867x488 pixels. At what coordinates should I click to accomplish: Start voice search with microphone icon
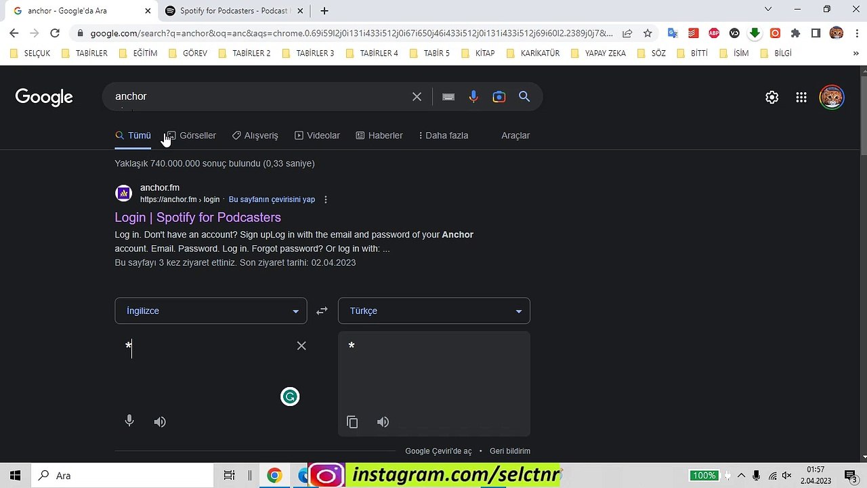click(473, 97)
